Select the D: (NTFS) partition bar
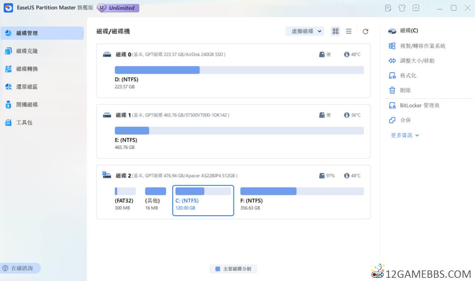 (239, 70)
